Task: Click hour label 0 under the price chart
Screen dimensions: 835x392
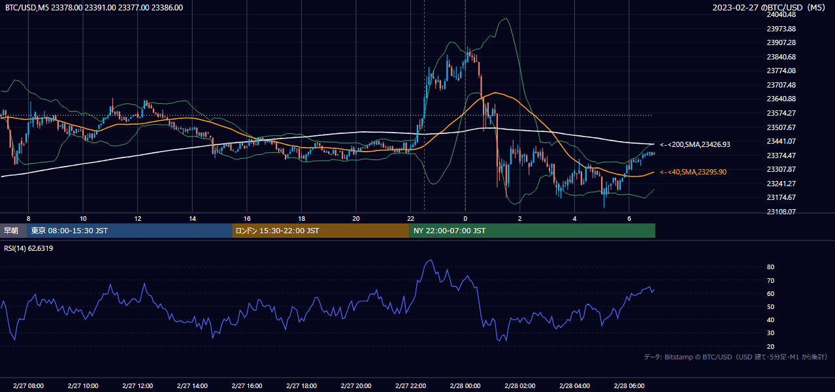Action: pos(465,218)
